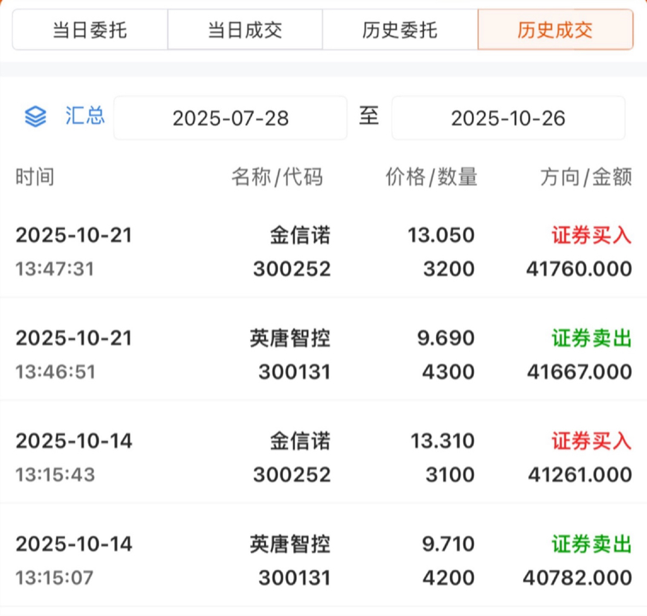
Task: Click the 价格/数量 column header
Action: click(x=432, y=178)
